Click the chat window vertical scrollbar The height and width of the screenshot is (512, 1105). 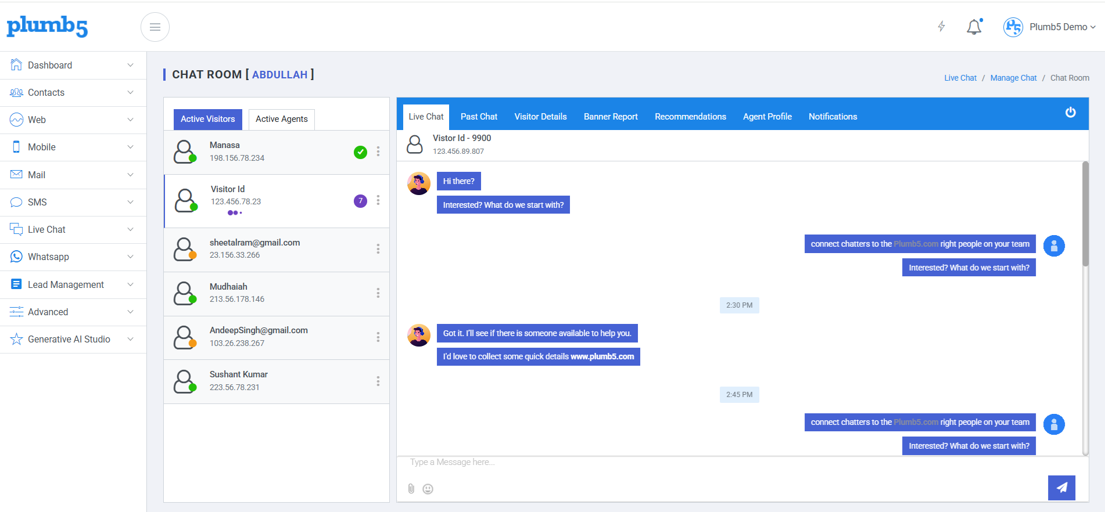pos(1085,215)
